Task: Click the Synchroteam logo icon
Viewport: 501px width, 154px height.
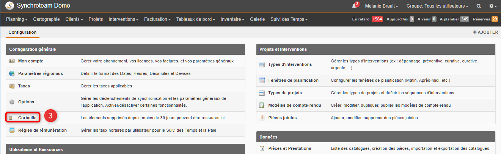Action: pyautogui.click(x=9, y=6)
